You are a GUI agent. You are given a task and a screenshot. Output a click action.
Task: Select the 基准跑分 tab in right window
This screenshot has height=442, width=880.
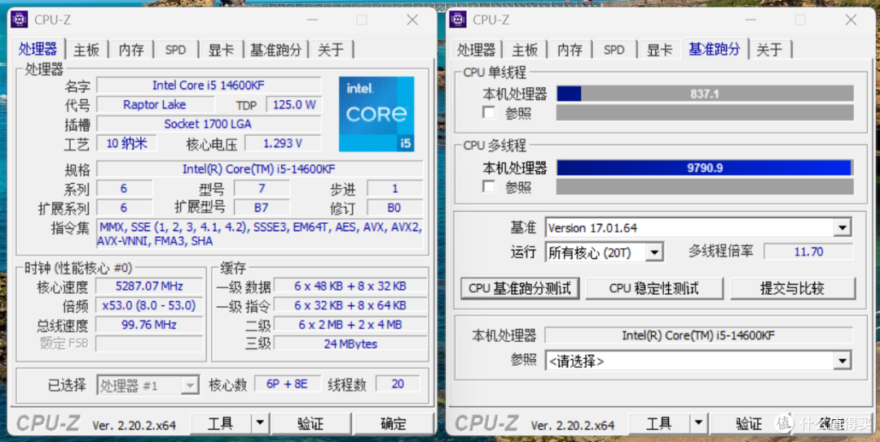715,48
